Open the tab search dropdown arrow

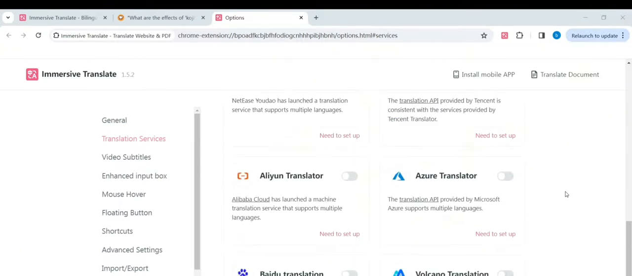point(8,18)
